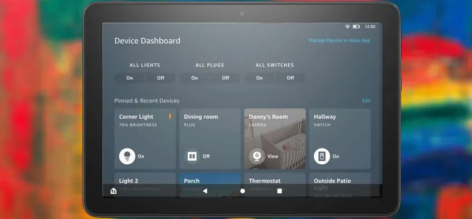Turn All Switches off
This screenshot has width=472, height=219.
[291, 78]
